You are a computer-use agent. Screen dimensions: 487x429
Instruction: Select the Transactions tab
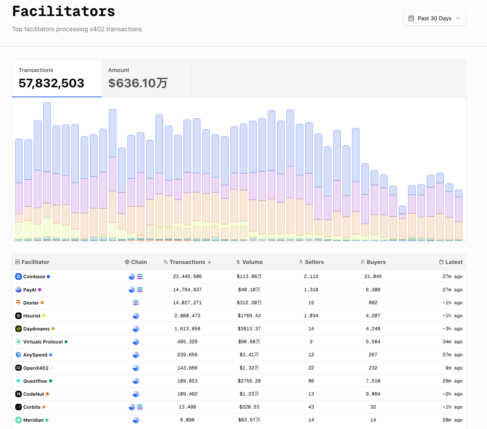tap(57, 78)
